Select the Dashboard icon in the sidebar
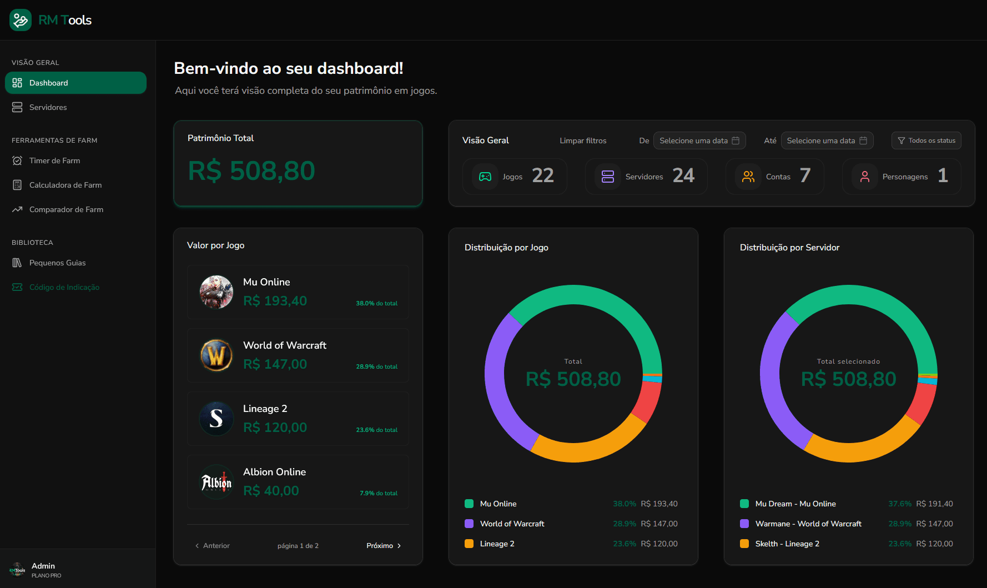 (x=17, y=83)
